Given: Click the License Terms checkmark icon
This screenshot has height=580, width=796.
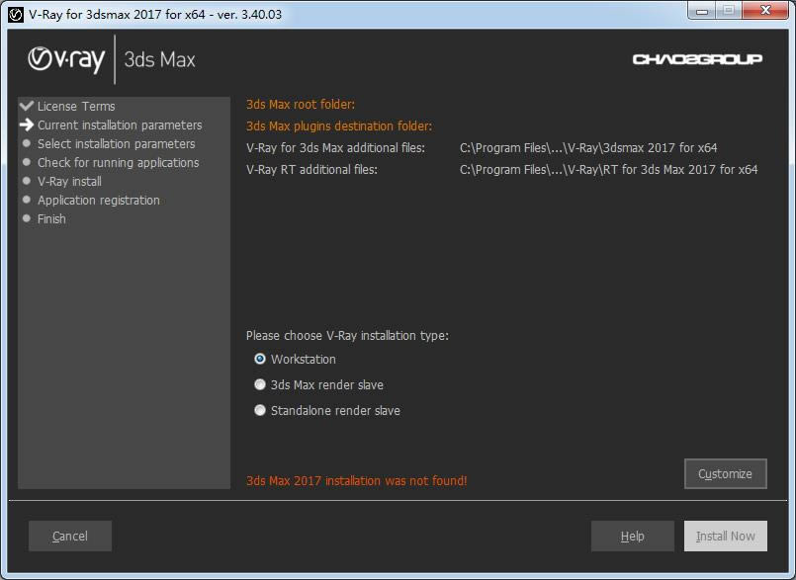Looking at the screenshot, I should (x=27, y=106).
